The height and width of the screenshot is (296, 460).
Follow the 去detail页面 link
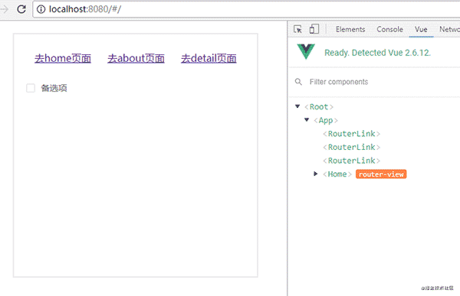(209, 58)
